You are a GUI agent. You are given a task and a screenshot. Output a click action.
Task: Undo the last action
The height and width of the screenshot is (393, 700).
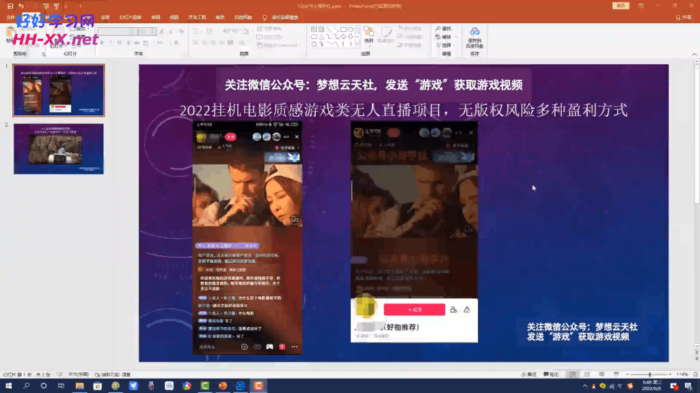pyautogui.click(x=21, y=6)
